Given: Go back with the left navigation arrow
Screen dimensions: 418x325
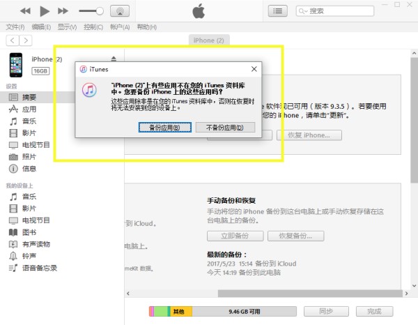Looking at the screenshot, I should coord(13,40).
